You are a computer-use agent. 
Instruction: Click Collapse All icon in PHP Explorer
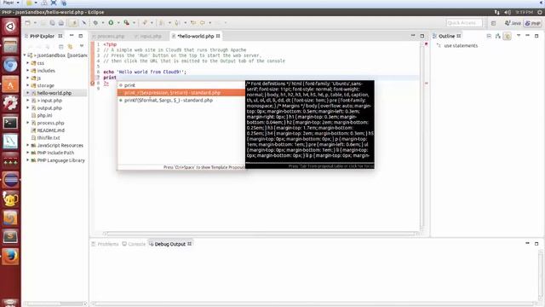(x=60, y=47)
